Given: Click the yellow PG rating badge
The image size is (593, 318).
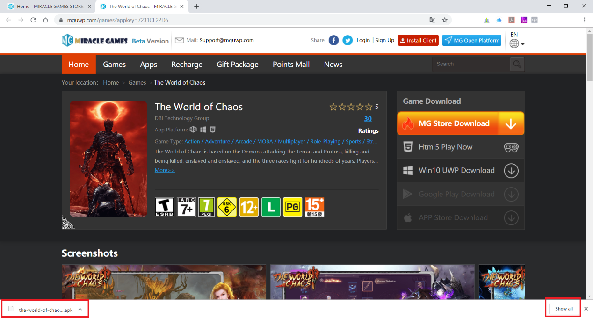Looking at the screenshot, I should (x=292, y=207).
